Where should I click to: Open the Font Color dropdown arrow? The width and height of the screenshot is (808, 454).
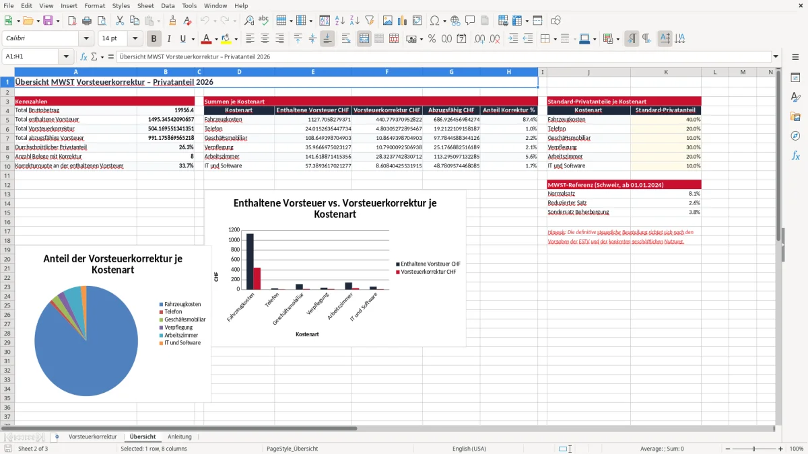[x=216, y=39]
